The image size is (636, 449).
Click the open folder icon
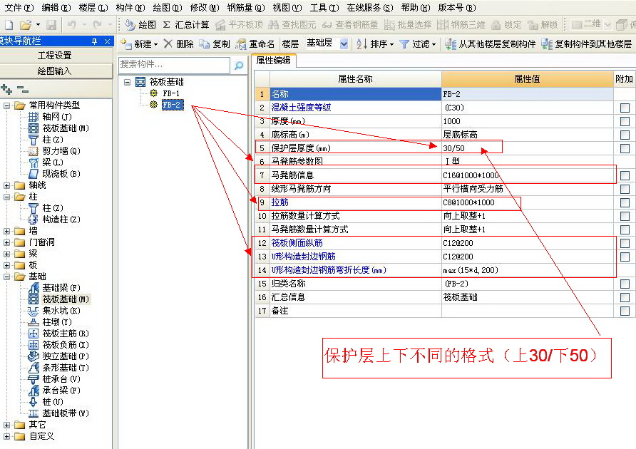tap(26, 25)
